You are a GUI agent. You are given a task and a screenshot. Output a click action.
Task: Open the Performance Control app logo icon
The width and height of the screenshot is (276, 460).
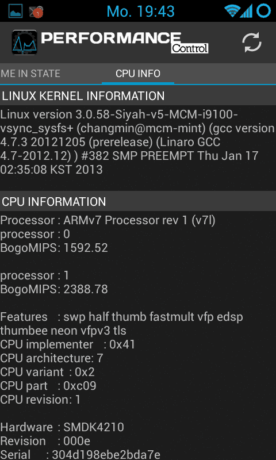click(24, 43)
